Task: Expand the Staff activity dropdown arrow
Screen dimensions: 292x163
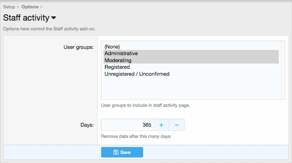Action: point(54,18)
